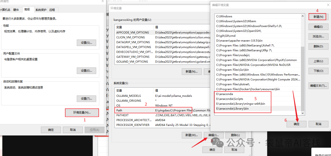Select the NetSarang\Xftp 7\ entry
331x156 pixels.
pyautogui.click(x=257, y=50)
